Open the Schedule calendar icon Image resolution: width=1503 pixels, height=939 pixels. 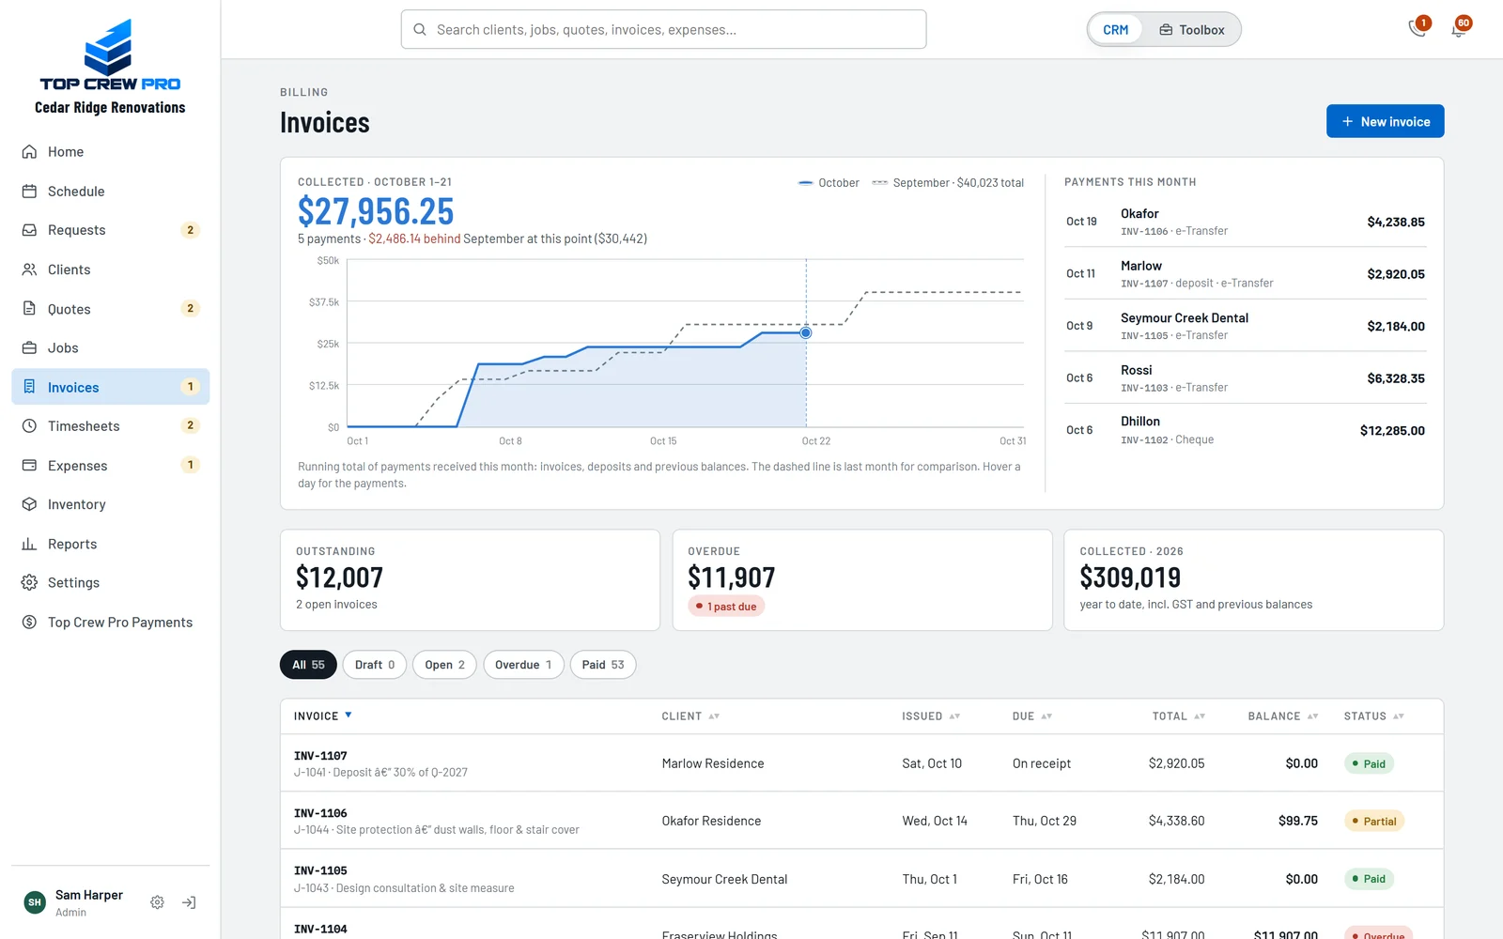[29, 192]
